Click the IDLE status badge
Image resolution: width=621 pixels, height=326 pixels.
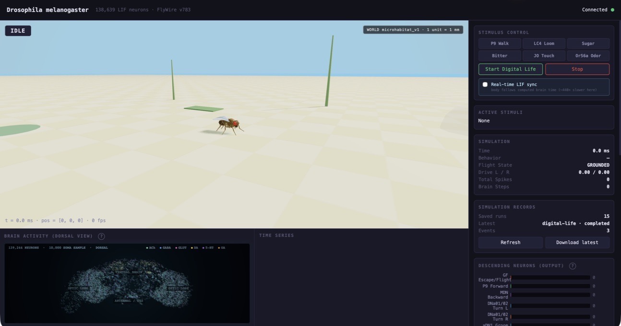[x=18, y=31]
